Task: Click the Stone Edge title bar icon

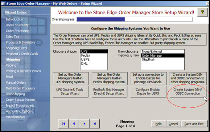Action: pyautogui.click(x=3, y=4)
